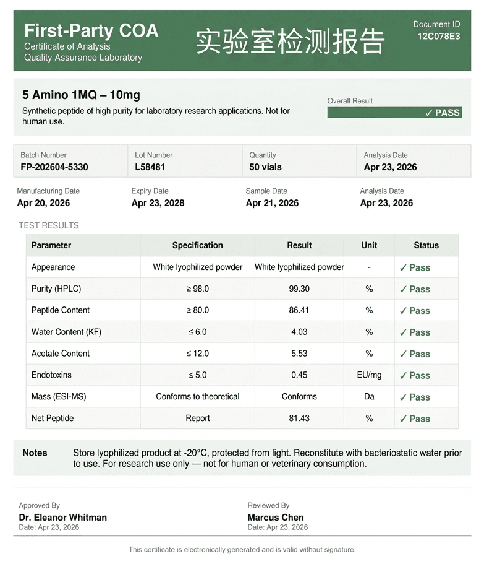Image resolution: width=492 pixels, height=564 pixels.
Task: Click the 'Notes' label
Action: (x=35, y=453)
